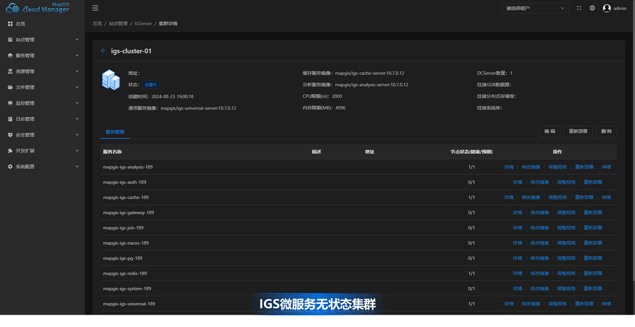Image resolution: width=635 pixels, height=327 pixels.
Task: Go back with the arrow beside igs-cluster-01
Action: pos(103,51)
